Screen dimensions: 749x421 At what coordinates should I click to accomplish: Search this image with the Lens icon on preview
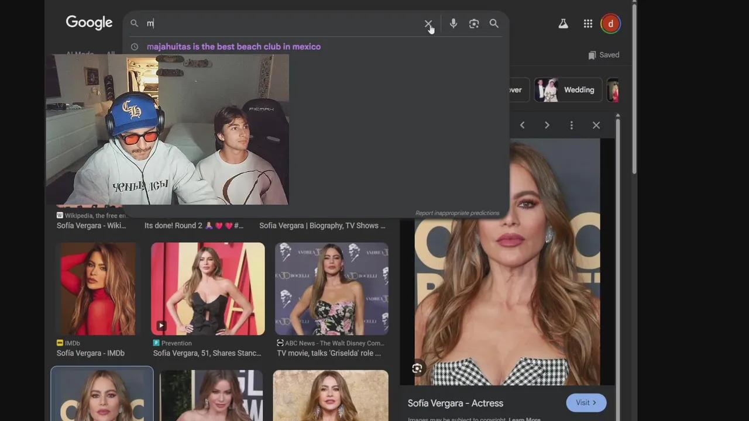tap(417, 368)
